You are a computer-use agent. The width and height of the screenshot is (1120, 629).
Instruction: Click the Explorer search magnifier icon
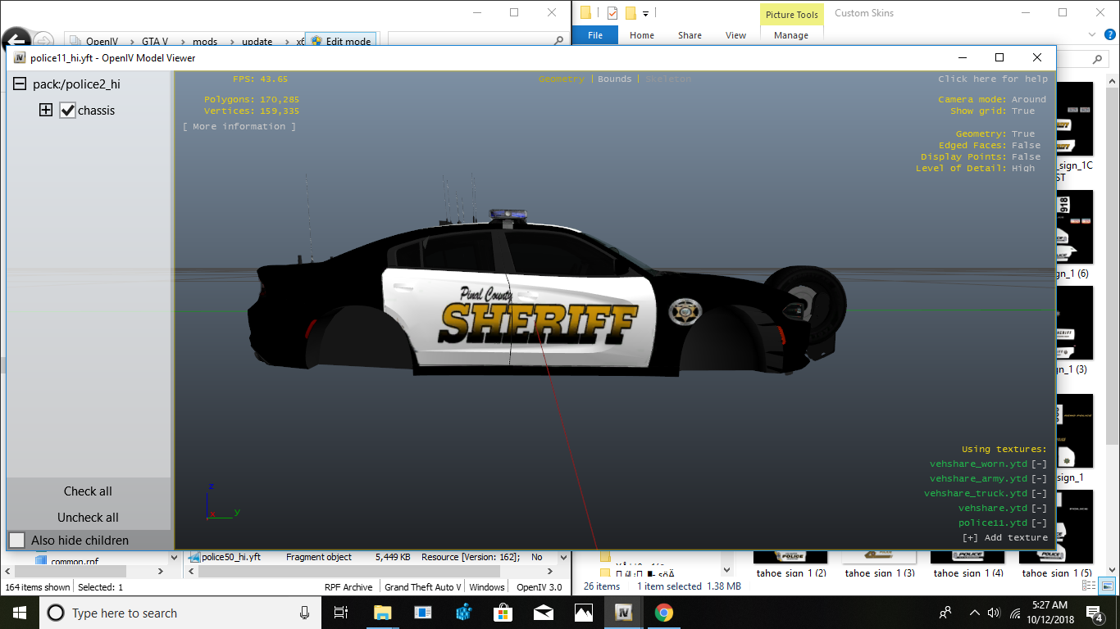click(x=1099, y=60)
